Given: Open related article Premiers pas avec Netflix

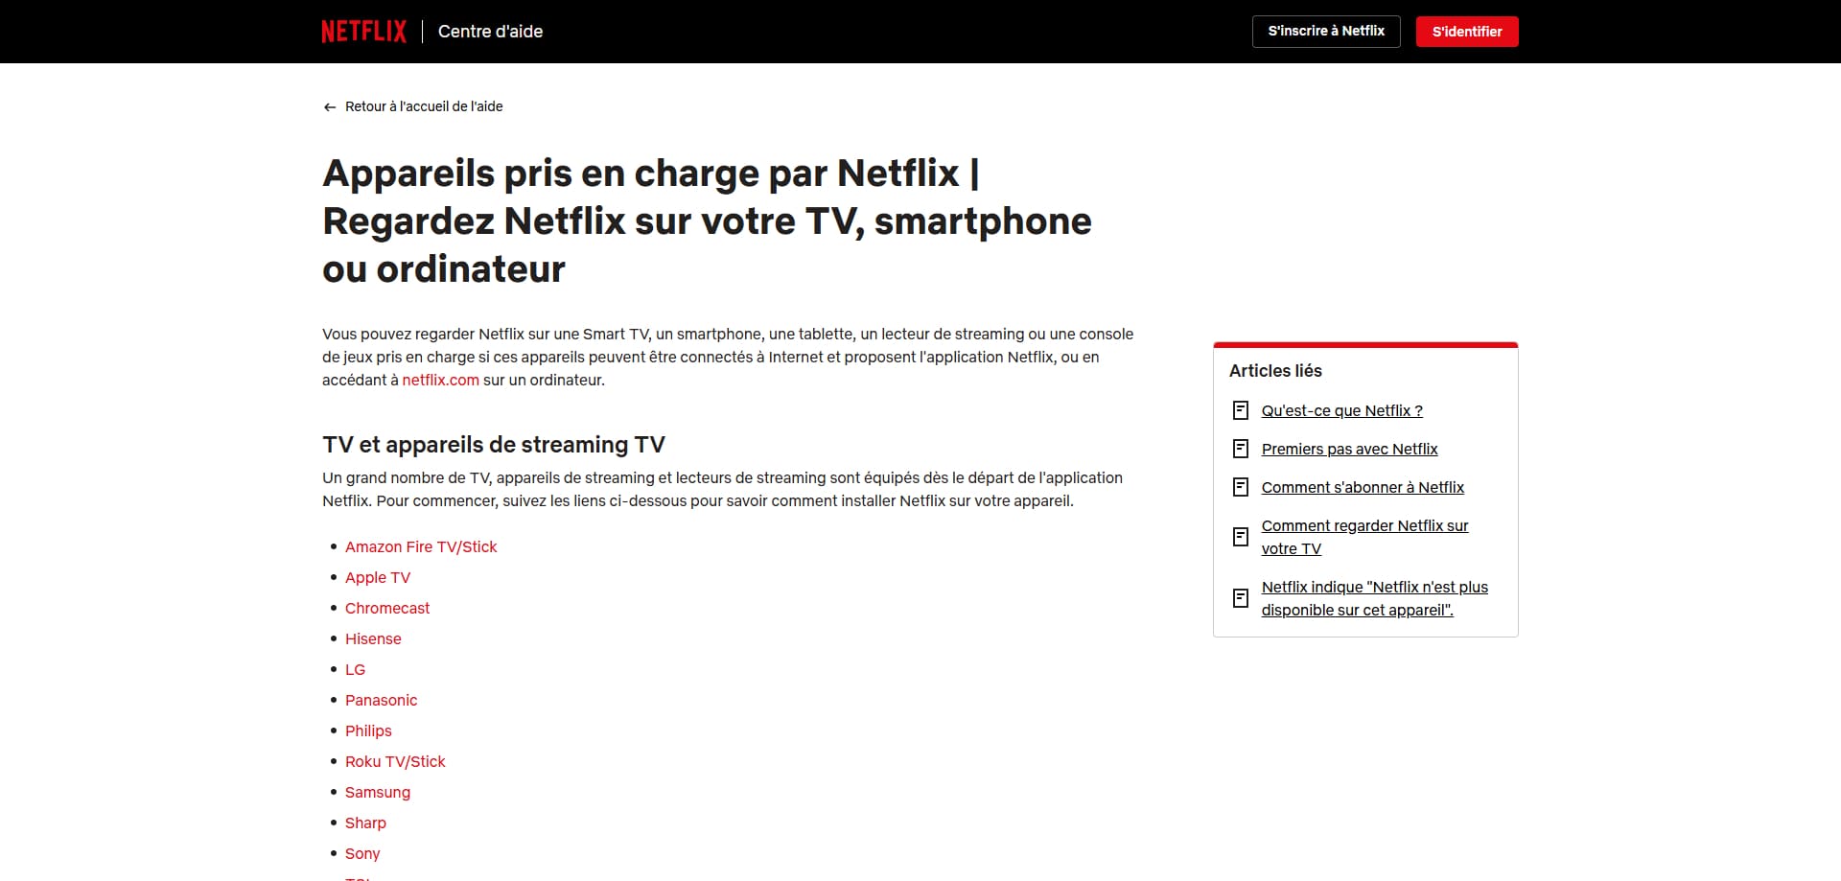Looking at the screenshot, I should [1349, 449].
